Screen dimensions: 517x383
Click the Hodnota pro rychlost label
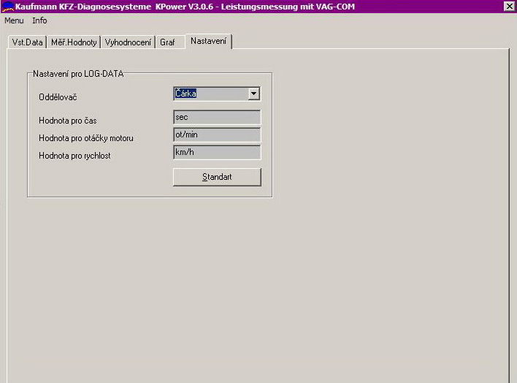pos(74,156)
